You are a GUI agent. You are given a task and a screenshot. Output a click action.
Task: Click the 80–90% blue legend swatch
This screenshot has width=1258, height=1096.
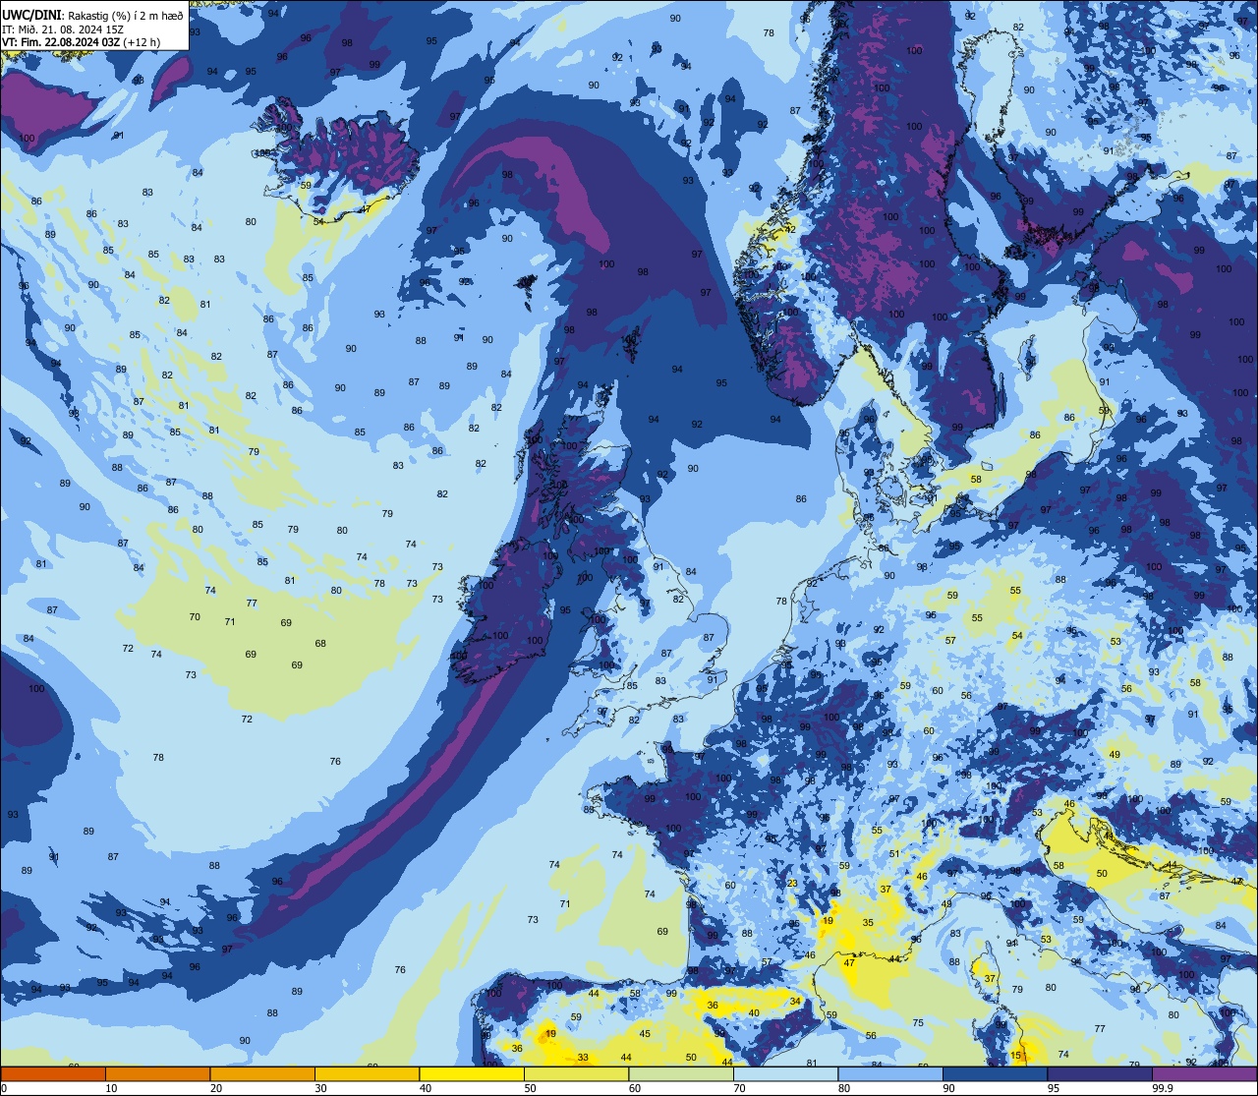coord(890,1074)
